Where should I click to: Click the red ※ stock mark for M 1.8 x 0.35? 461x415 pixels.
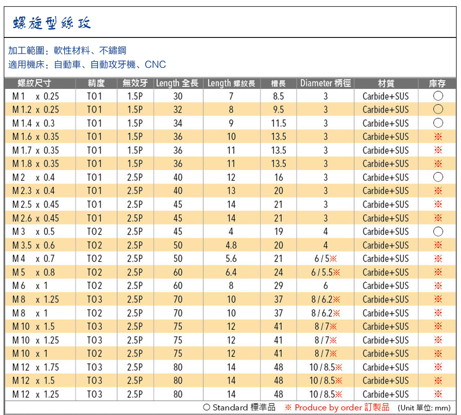[x=438, y=163]
